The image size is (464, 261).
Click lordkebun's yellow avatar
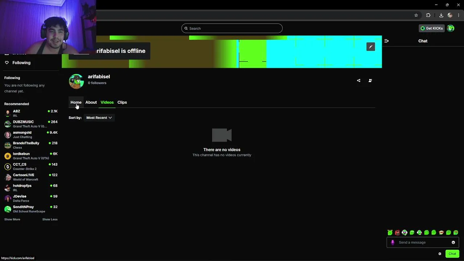click(x=8, y=156)
